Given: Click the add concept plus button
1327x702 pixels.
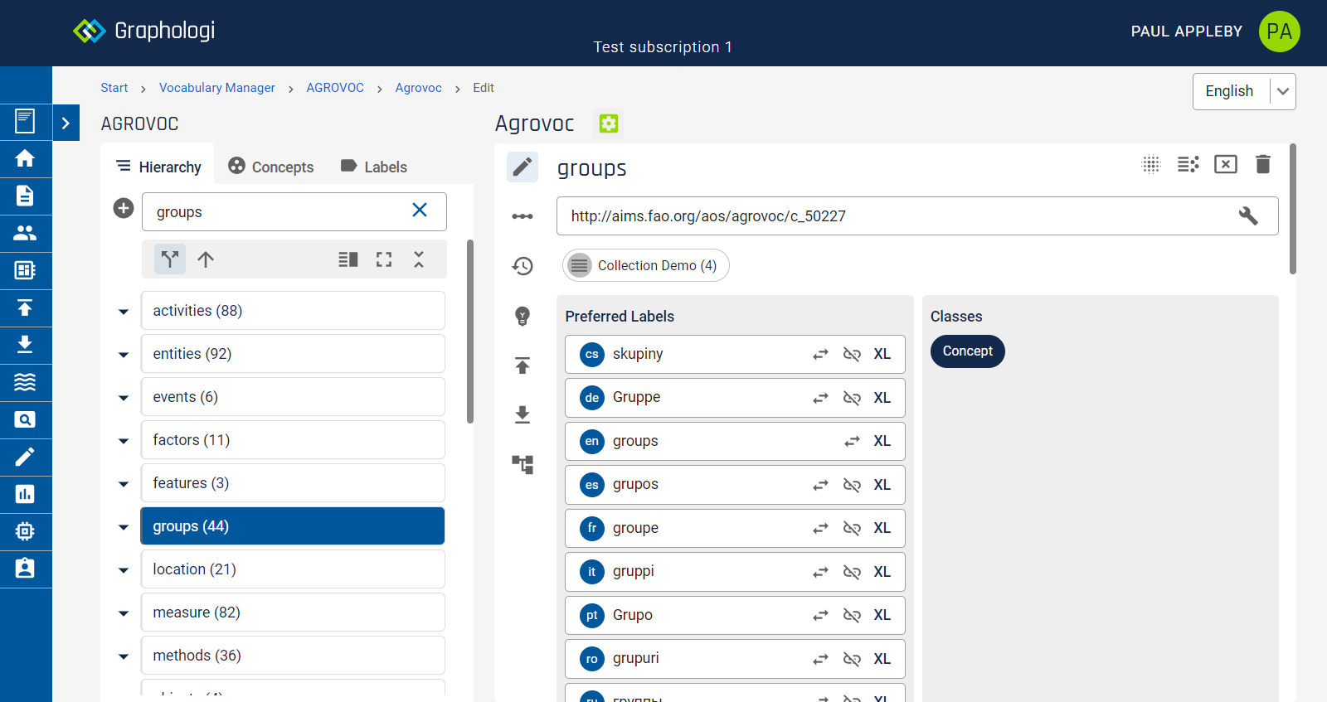Looking at the screenshot, I should pyautogui.click(x=124, y=208).
